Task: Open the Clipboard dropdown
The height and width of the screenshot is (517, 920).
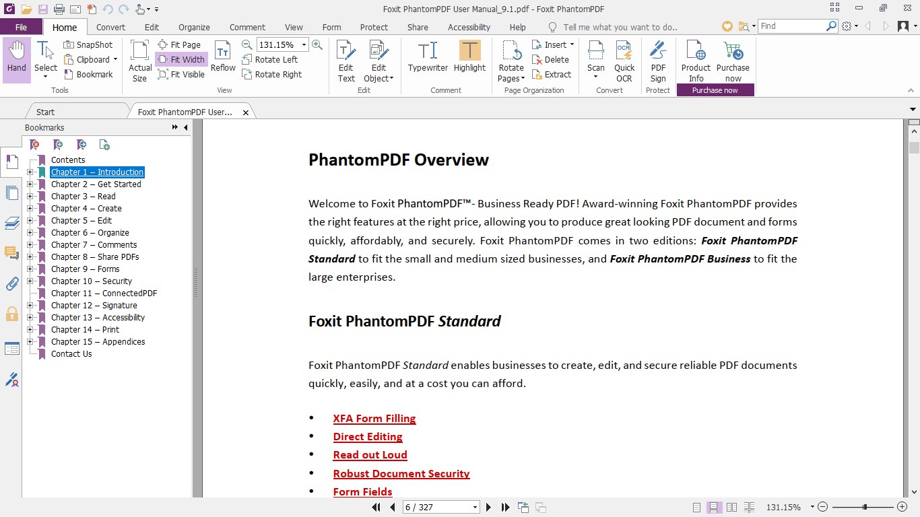Action: (115, 59)
